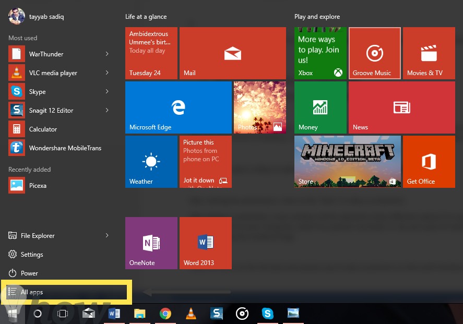
Task: Click the Play and explore group title
Action: pyautogui.click(x=317, y=17)
